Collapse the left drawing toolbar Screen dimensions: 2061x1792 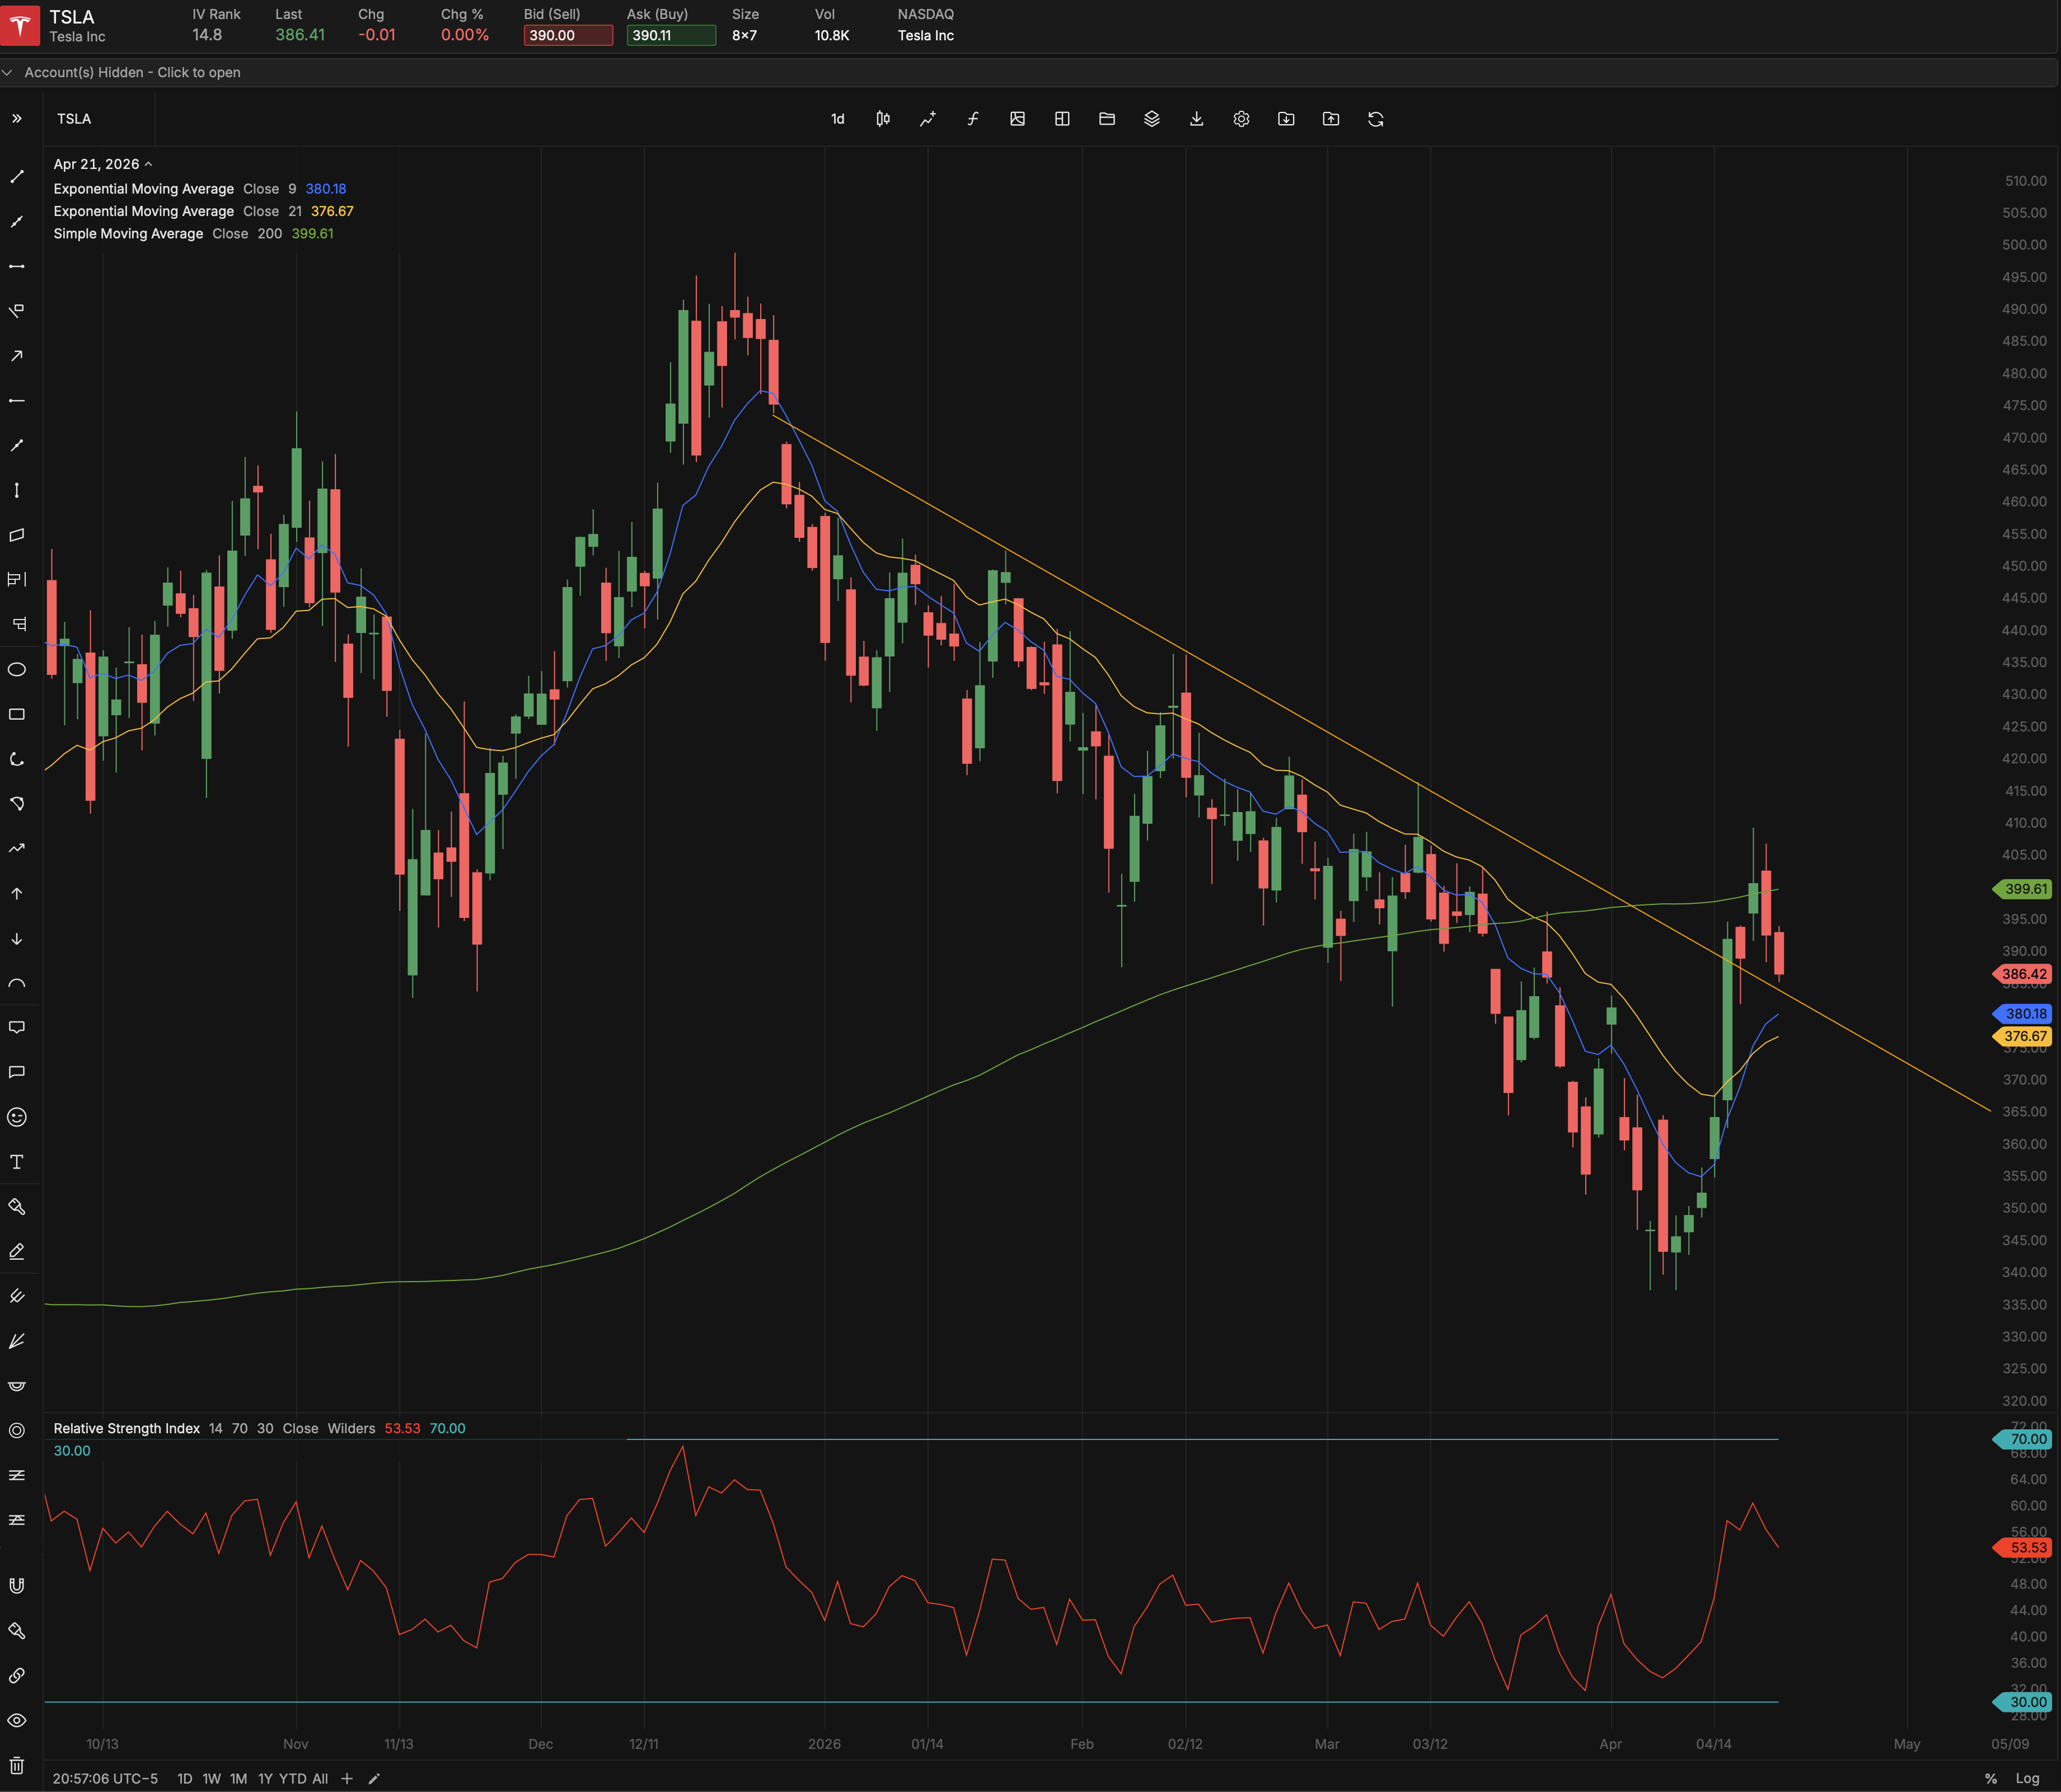click(x=17, y=118)
